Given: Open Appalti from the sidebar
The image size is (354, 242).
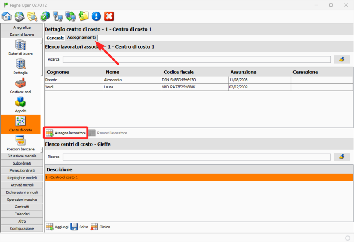Looking at the screenshot, I should (x=20, y=105).
